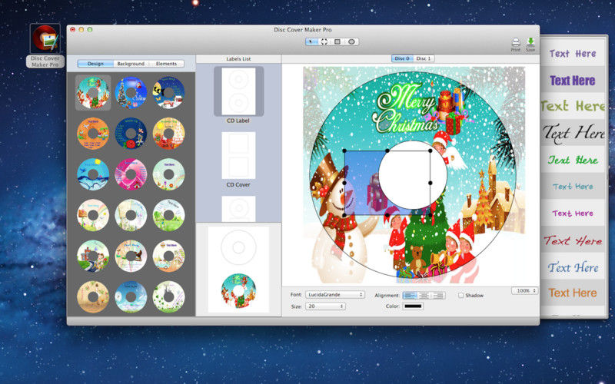Click the Merry Christmas text on the disc

(406, 109)
